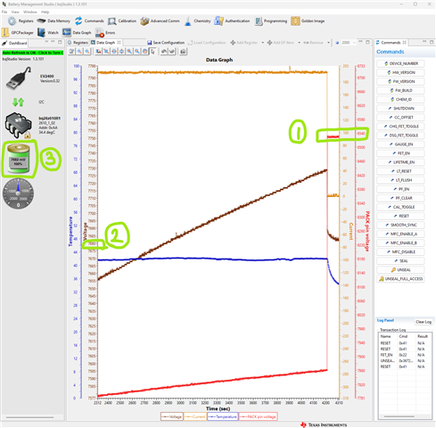Open the 2000 interval combo box
The width and height of the screenshot is (436, 428).
[x=348, y=43]
